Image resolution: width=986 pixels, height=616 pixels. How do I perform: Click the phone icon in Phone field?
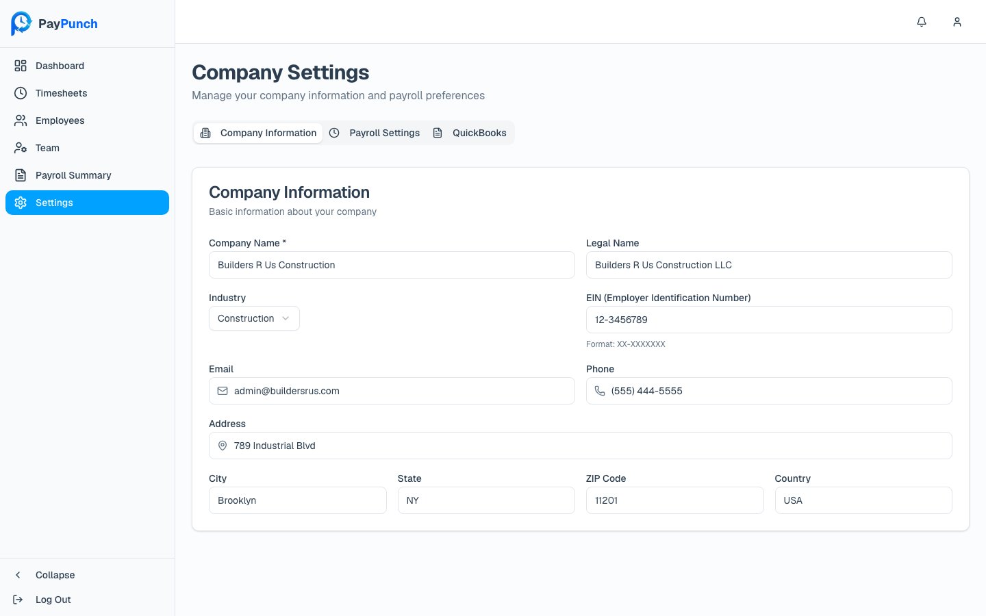pos(600,391)
